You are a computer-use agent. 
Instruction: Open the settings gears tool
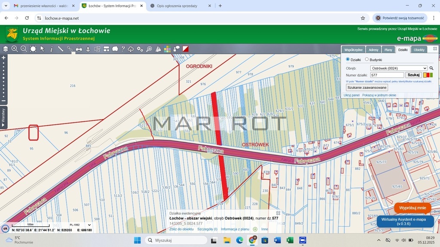(x=140, y=49)
